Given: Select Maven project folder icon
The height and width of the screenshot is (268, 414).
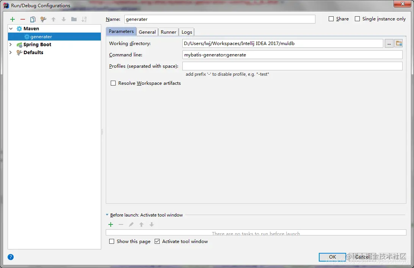Looking at the screenshot, I should (398, 44).
